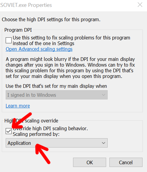Viewport: 147px width, 172px height.
Task: Select the High DPI scaling override group label
Action: (x=31, y=121)
